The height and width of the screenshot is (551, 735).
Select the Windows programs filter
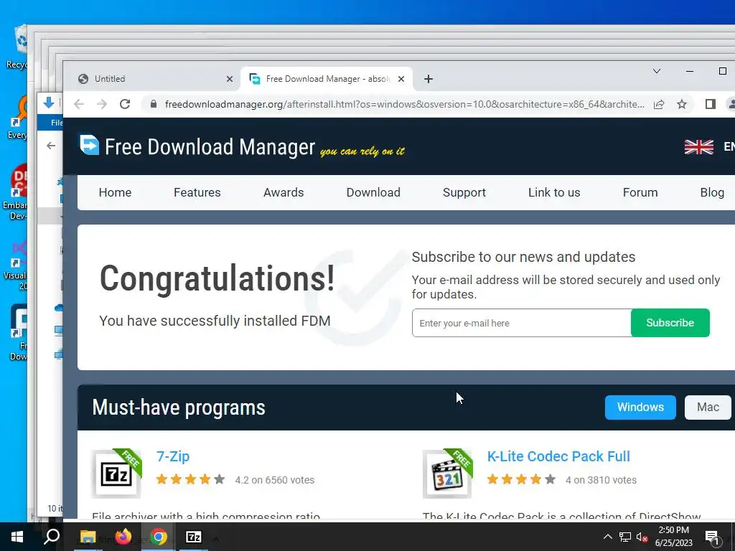point(640,408)
